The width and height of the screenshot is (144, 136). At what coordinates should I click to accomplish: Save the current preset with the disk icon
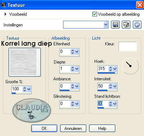click(115, 25)
